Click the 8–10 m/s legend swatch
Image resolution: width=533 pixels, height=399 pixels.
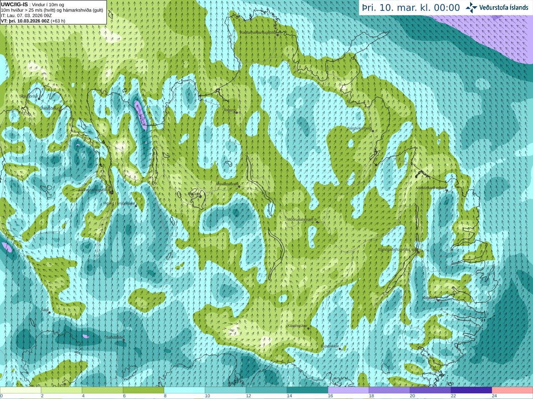pyautogui.click(x=184, y=390)
